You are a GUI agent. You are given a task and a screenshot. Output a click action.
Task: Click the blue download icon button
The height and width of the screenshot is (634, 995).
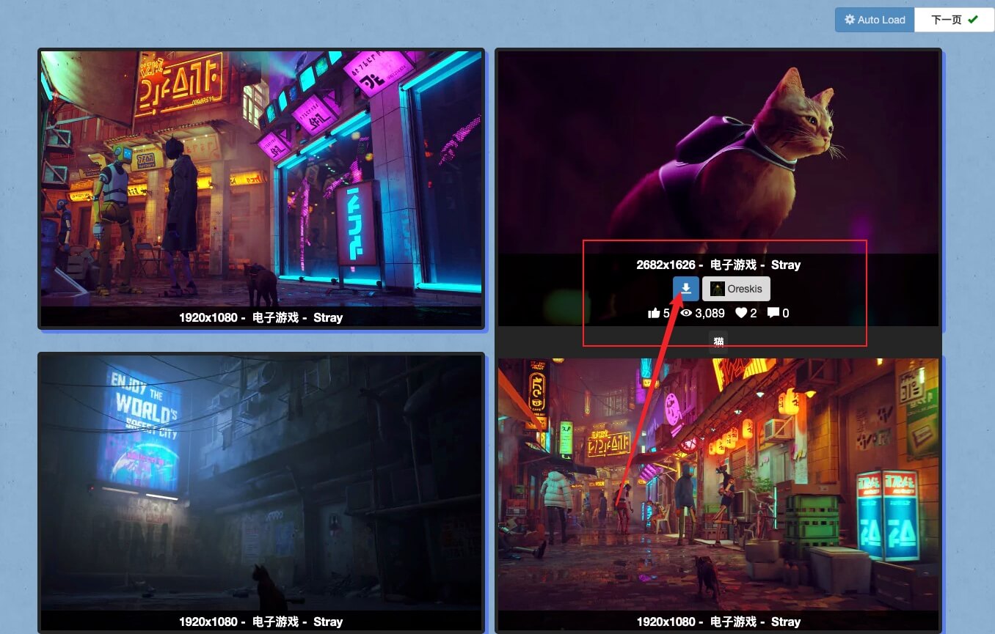pos(686,289)
